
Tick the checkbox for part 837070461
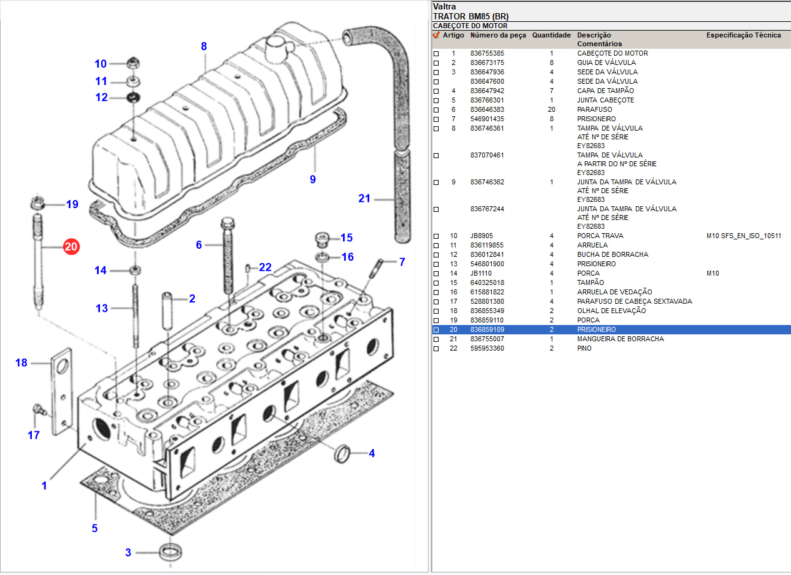point(436,155)
